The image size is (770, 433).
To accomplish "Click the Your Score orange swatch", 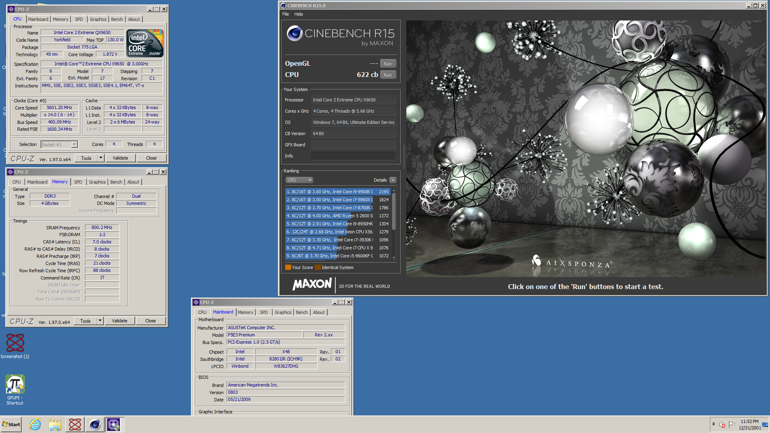I will click(x=288, y=267).
